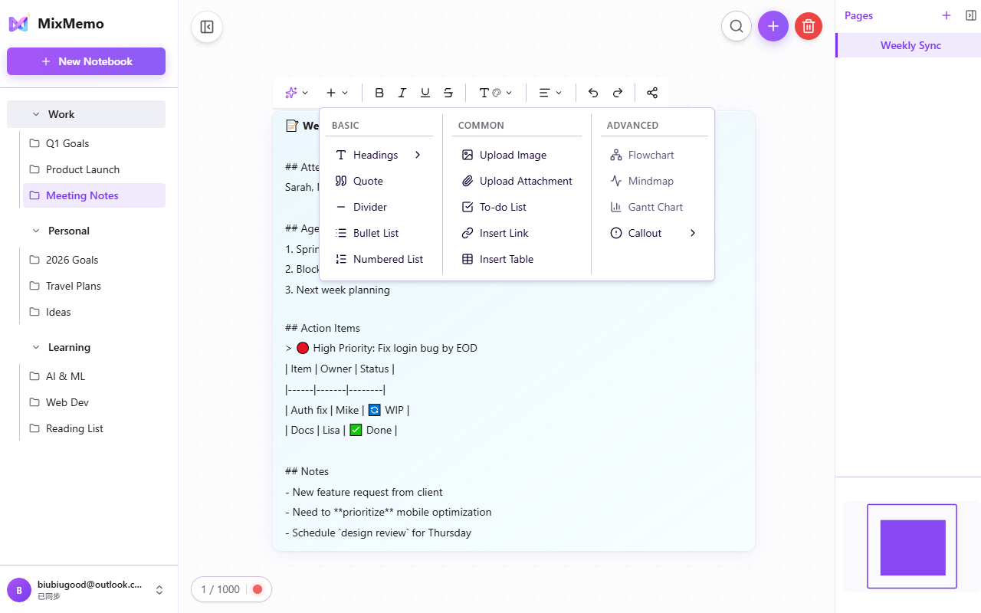Choose Insert Table
Screen dimensions: 981x613
(517, 259)
